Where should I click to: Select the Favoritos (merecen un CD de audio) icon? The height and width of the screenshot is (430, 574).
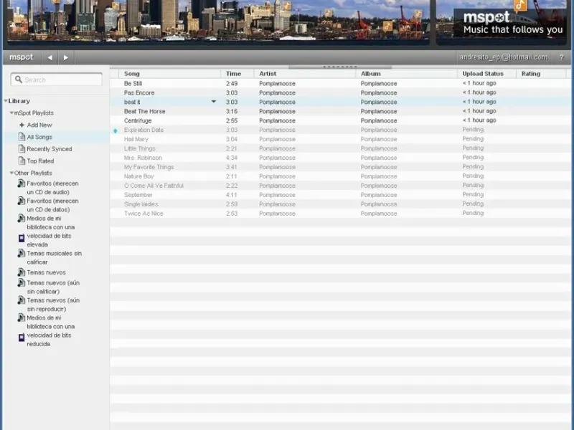tap(22, 183)
